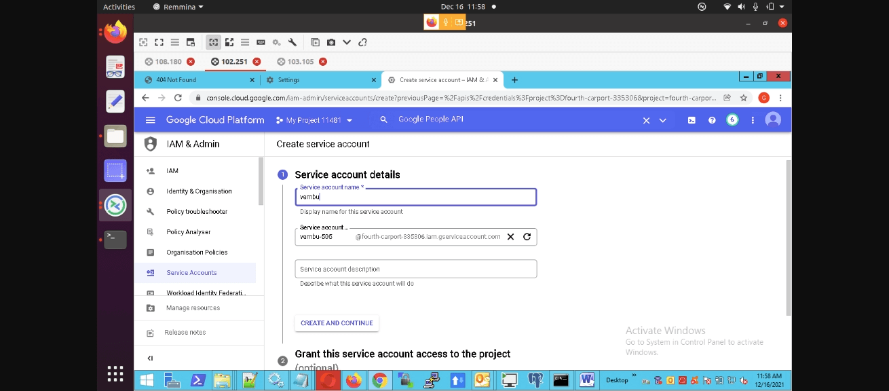Image resolution: width=889 pixels, height=391 pixels.
Task: Regenerate the service account ID
Action: [527, 237]
